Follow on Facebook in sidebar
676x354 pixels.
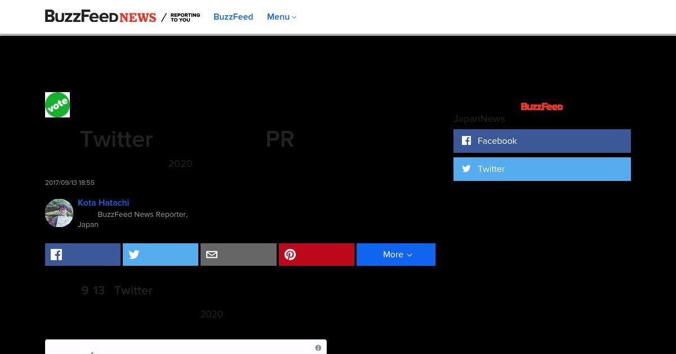pyautogui.click(x=542, y=141)
